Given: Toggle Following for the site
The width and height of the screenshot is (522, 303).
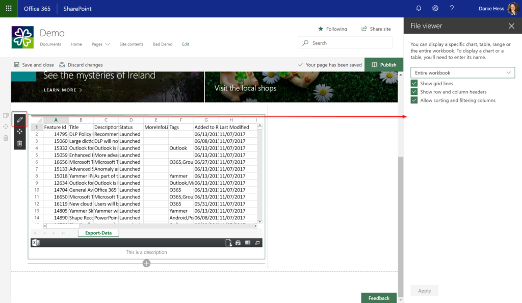Looking at the screenshot, I should [332, 29].
